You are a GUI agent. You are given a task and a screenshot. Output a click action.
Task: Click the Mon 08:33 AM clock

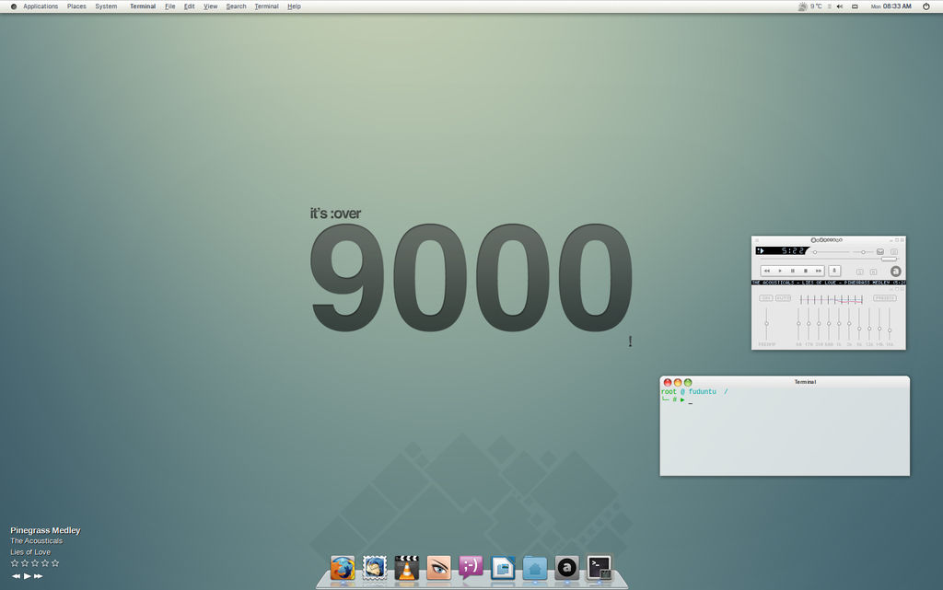[x=891, y=6]
